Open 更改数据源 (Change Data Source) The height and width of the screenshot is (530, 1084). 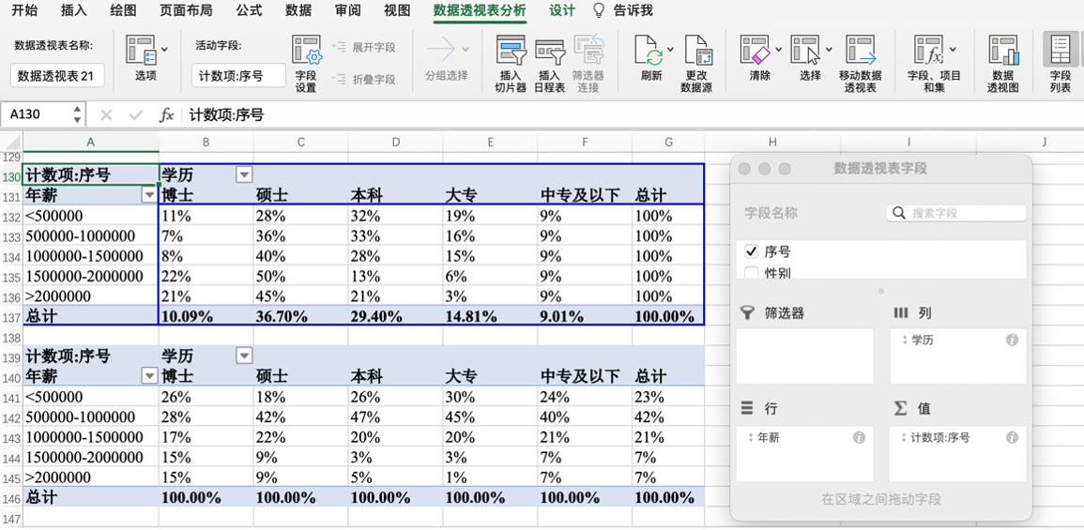(x=696, y=53)
